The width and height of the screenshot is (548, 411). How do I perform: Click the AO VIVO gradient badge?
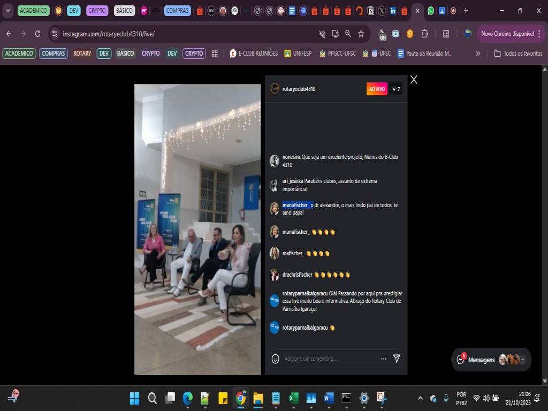click(377, 89)
